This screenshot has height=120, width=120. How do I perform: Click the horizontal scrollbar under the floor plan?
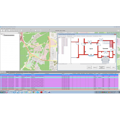pos(93,64)
